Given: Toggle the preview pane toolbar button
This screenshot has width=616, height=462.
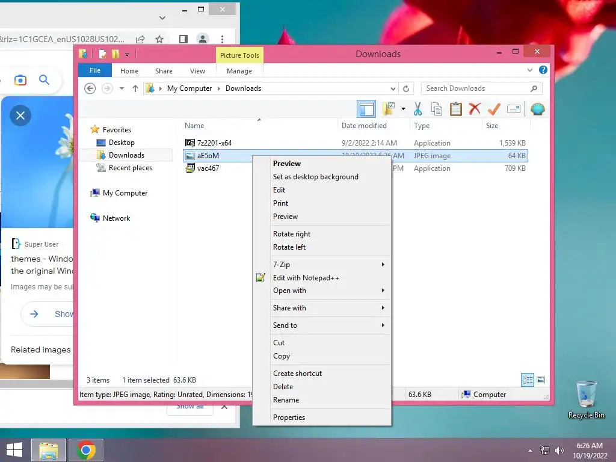Looking at the screenshot, I should pos(366,109).
